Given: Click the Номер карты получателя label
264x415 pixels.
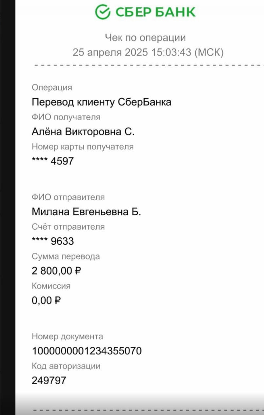Looking at the screenshot, I should coord(83,147).
